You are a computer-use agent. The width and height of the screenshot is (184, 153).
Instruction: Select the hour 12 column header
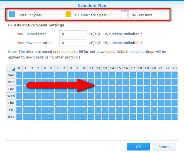click(x=98, y=68)
